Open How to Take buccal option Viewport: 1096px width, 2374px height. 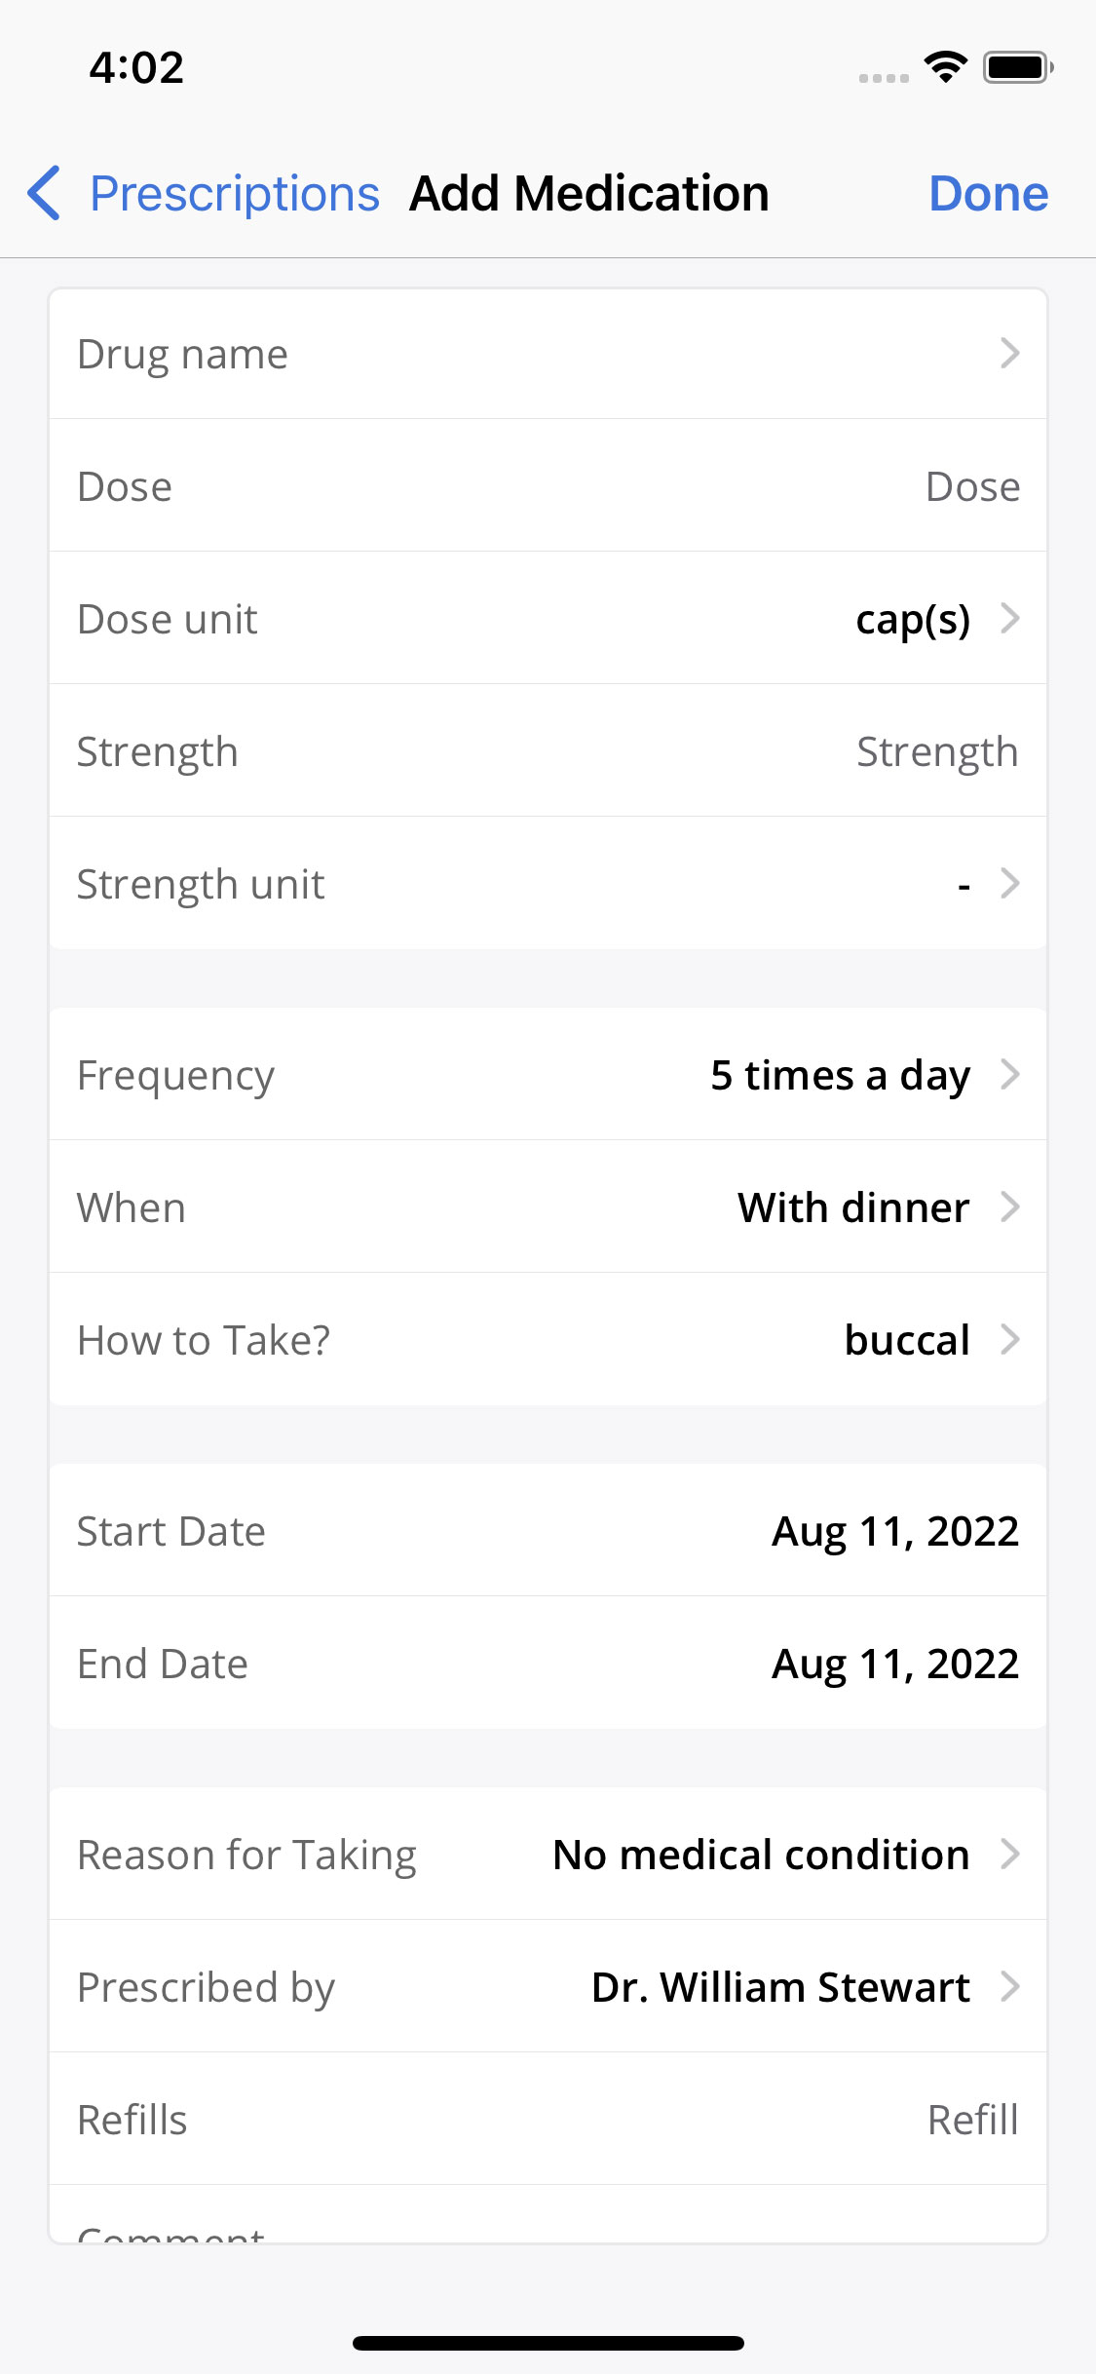[906, 1340]
